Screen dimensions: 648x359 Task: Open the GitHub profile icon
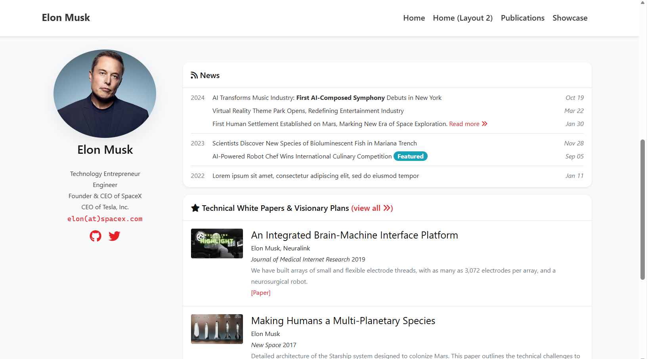96,236
